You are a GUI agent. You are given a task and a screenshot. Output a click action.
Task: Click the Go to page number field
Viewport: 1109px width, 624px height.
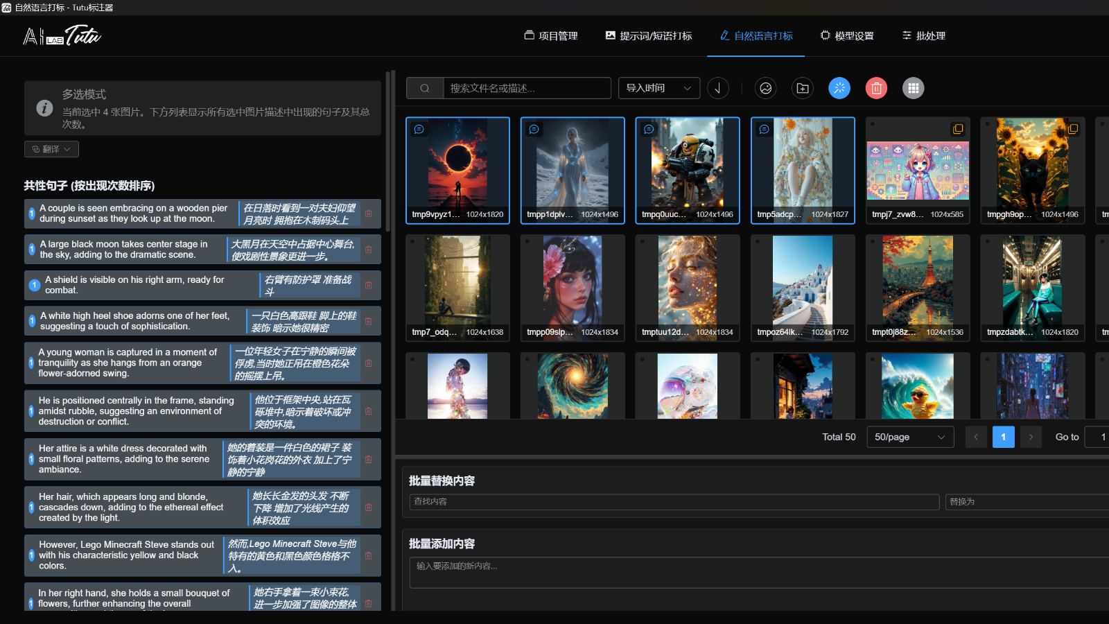click(x=1097, y=437)
